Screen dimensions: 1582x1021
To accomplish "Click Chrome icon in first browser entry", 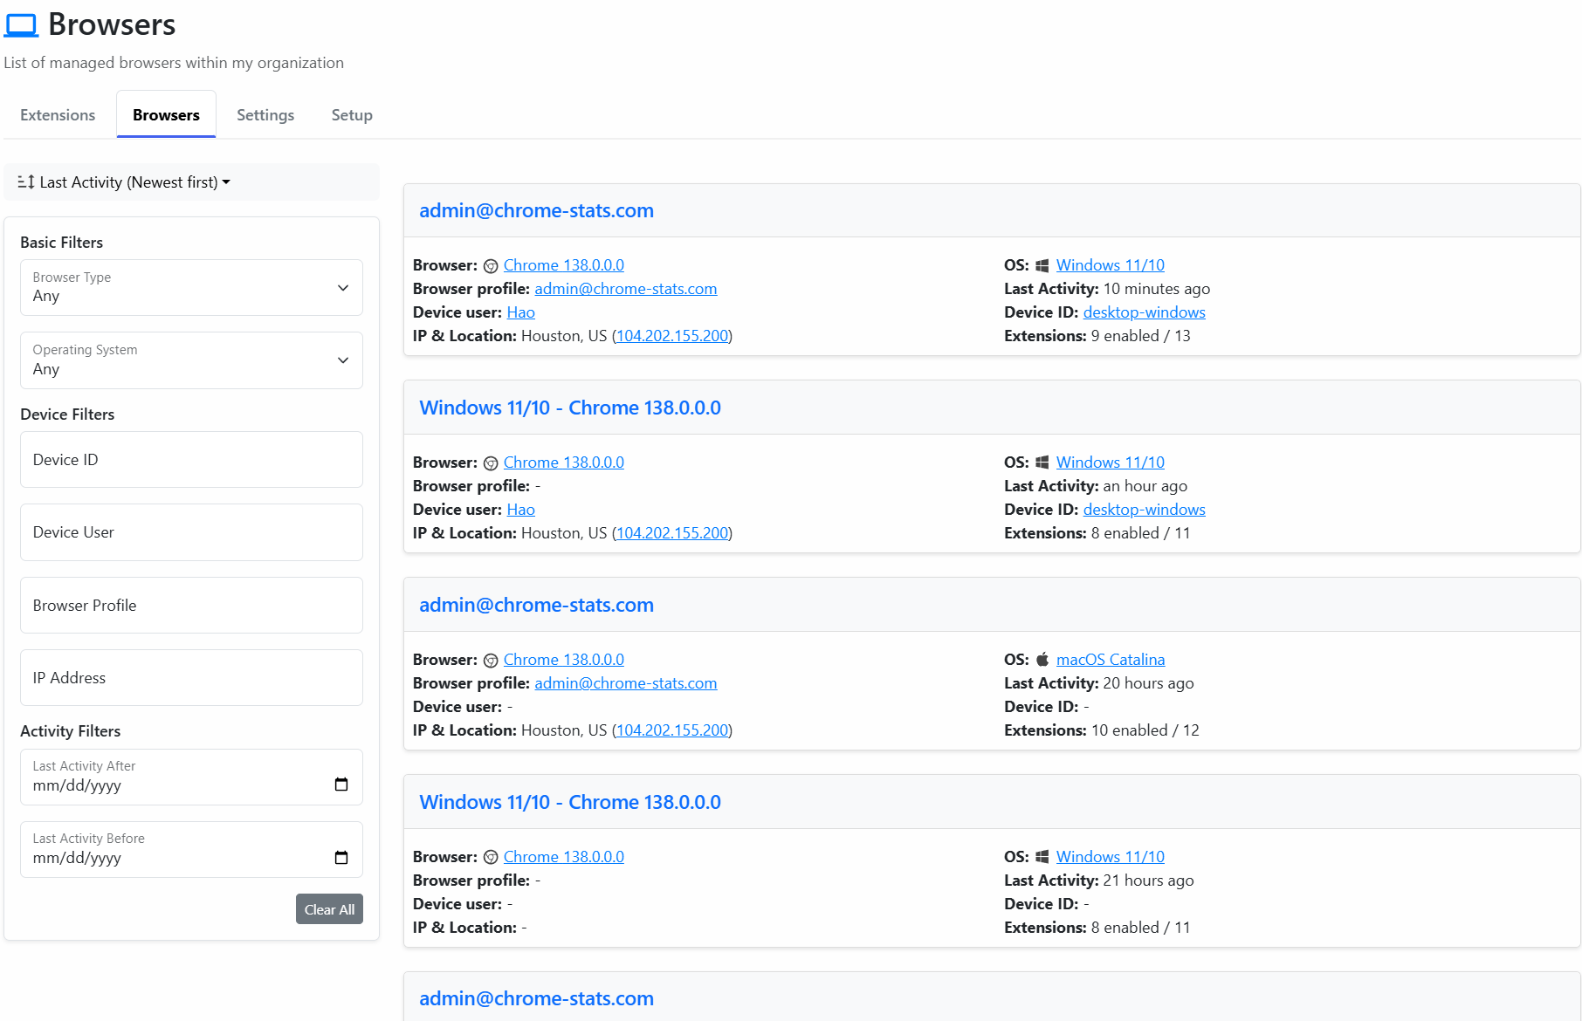I will point(491,266).
